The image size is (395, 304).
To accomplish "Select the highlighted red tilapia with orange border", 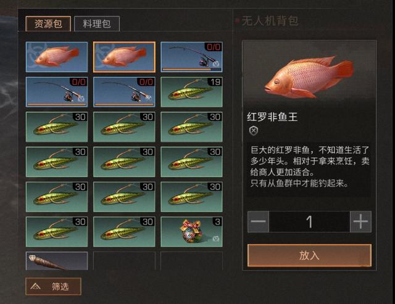I will (124, 57).
